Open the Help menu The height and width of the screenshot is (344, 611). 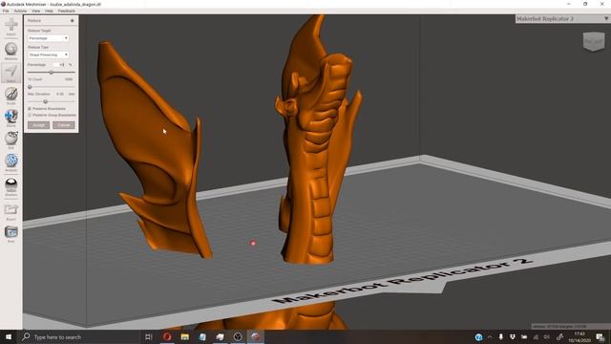(x=49, y=11)
